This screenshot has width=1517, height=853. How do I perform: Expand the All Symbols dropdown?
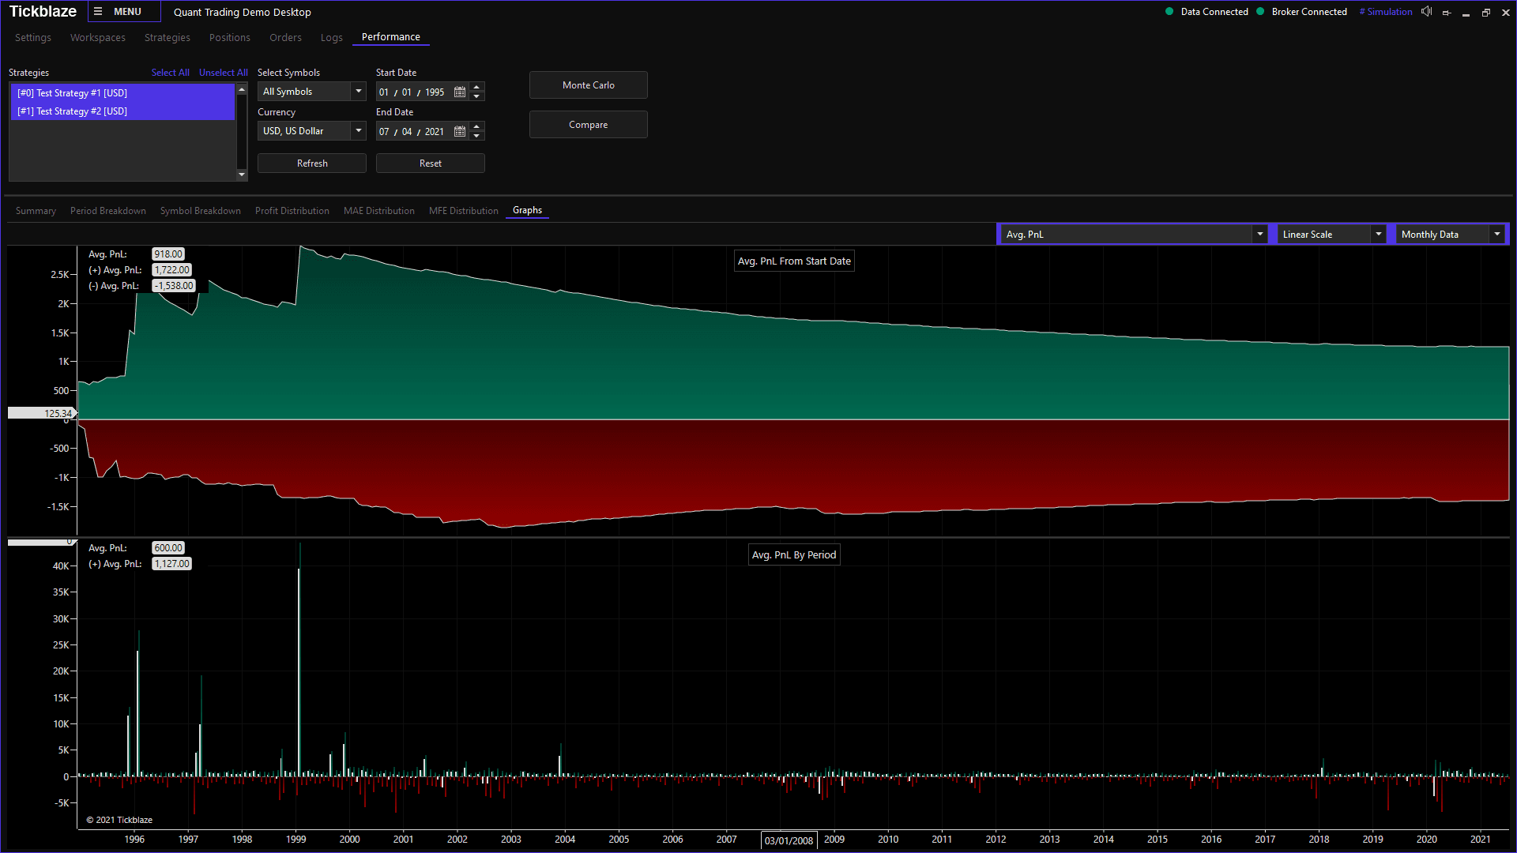pyautogui.click(x=358, y=92)
